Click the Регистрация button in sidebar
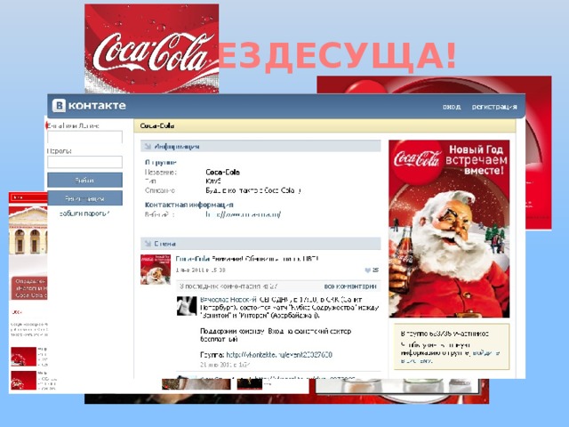569x427 pixels. (85, 198)
